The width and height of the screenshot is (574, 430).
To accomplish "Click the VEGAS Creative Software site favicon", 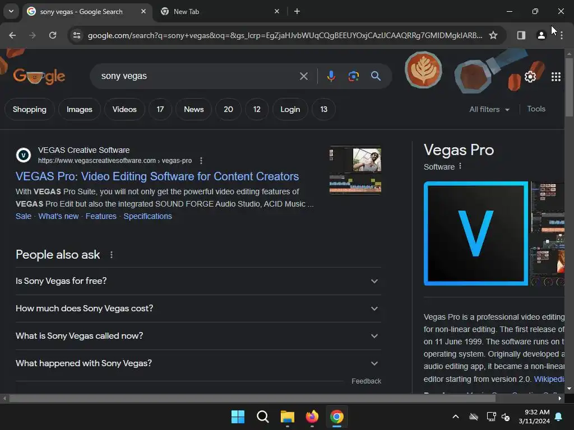I will [x=24, y=155].
